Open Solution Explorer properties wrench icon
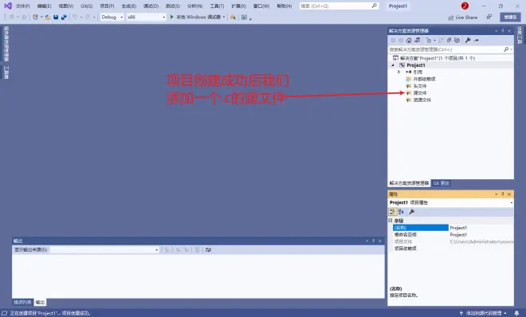Viewport: 526px width, 317px height. 468,40
